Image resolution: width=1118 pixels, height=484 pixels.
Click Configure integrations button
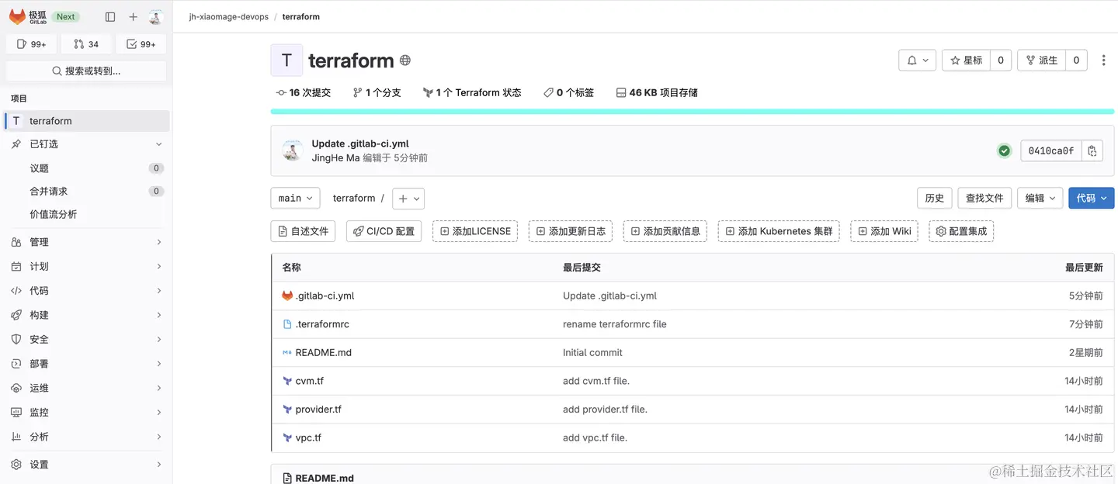pos(961,231)
